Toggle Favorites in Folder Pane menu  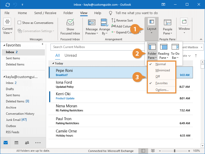pos(162,83)
